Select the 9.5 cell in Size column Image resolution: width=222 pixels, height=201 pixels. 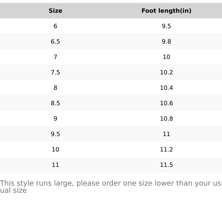tap(55, 134)
